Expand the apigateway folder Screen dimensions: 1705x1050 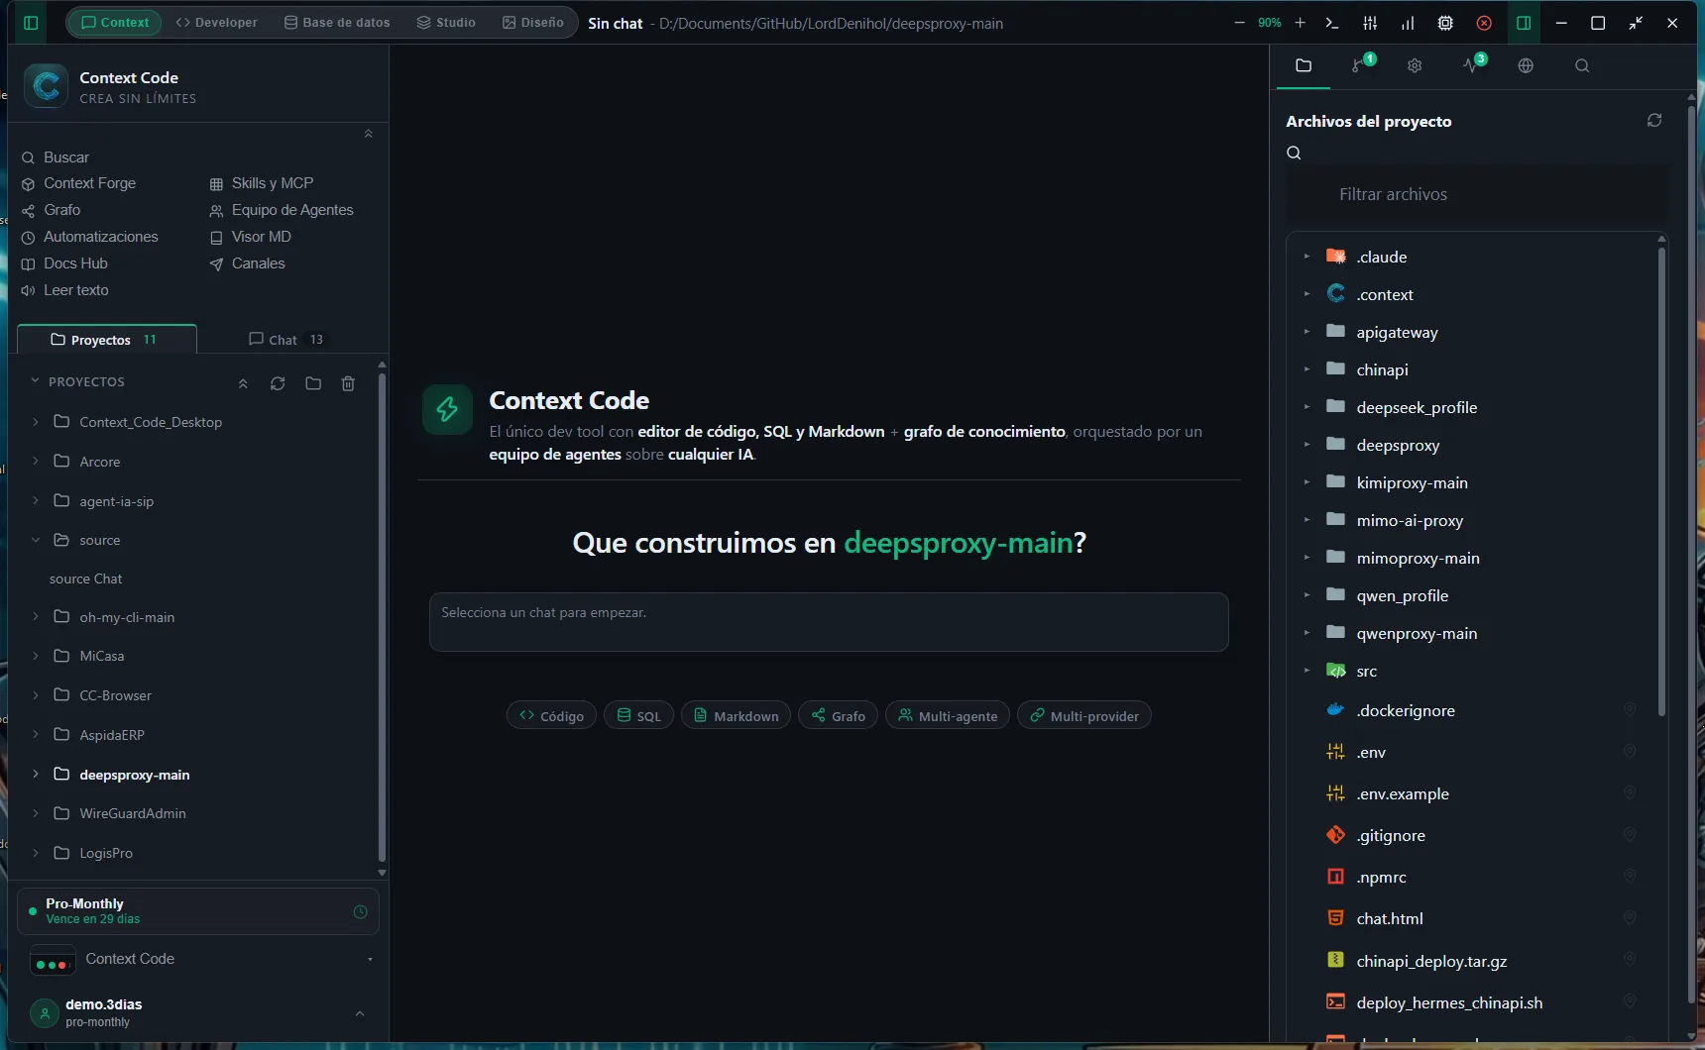1307,332
